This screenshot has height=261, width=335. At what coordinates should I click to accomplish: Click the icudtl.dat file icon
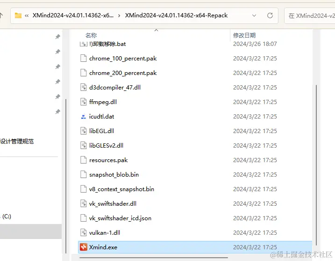[83, 117]
